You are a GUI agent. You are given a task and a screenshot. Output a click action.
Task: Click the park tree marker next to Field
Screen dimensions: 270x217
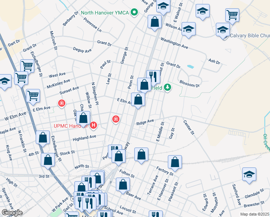(167, 88)
